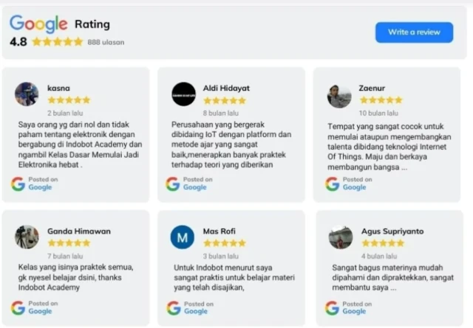Click Zaenur's profile picture
473x328 pixels.
339,96
